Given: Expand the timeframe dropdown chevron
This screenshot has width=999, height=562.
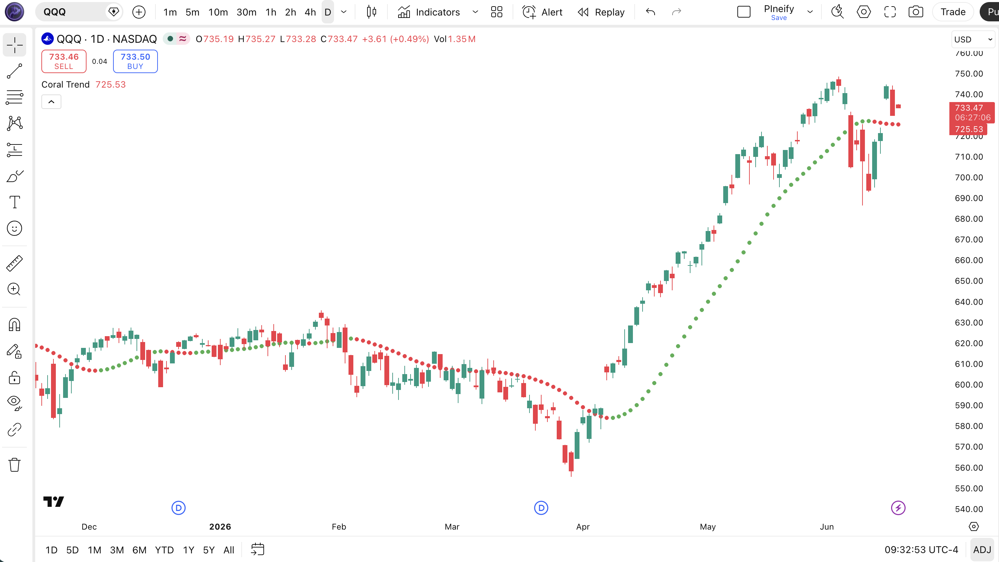Looking at the screenshot, I should [x=344, y=12].
